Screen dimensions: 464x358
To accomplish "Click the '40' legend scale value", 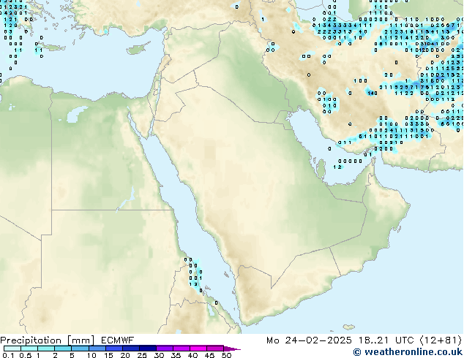I will [x=192, y=355].
